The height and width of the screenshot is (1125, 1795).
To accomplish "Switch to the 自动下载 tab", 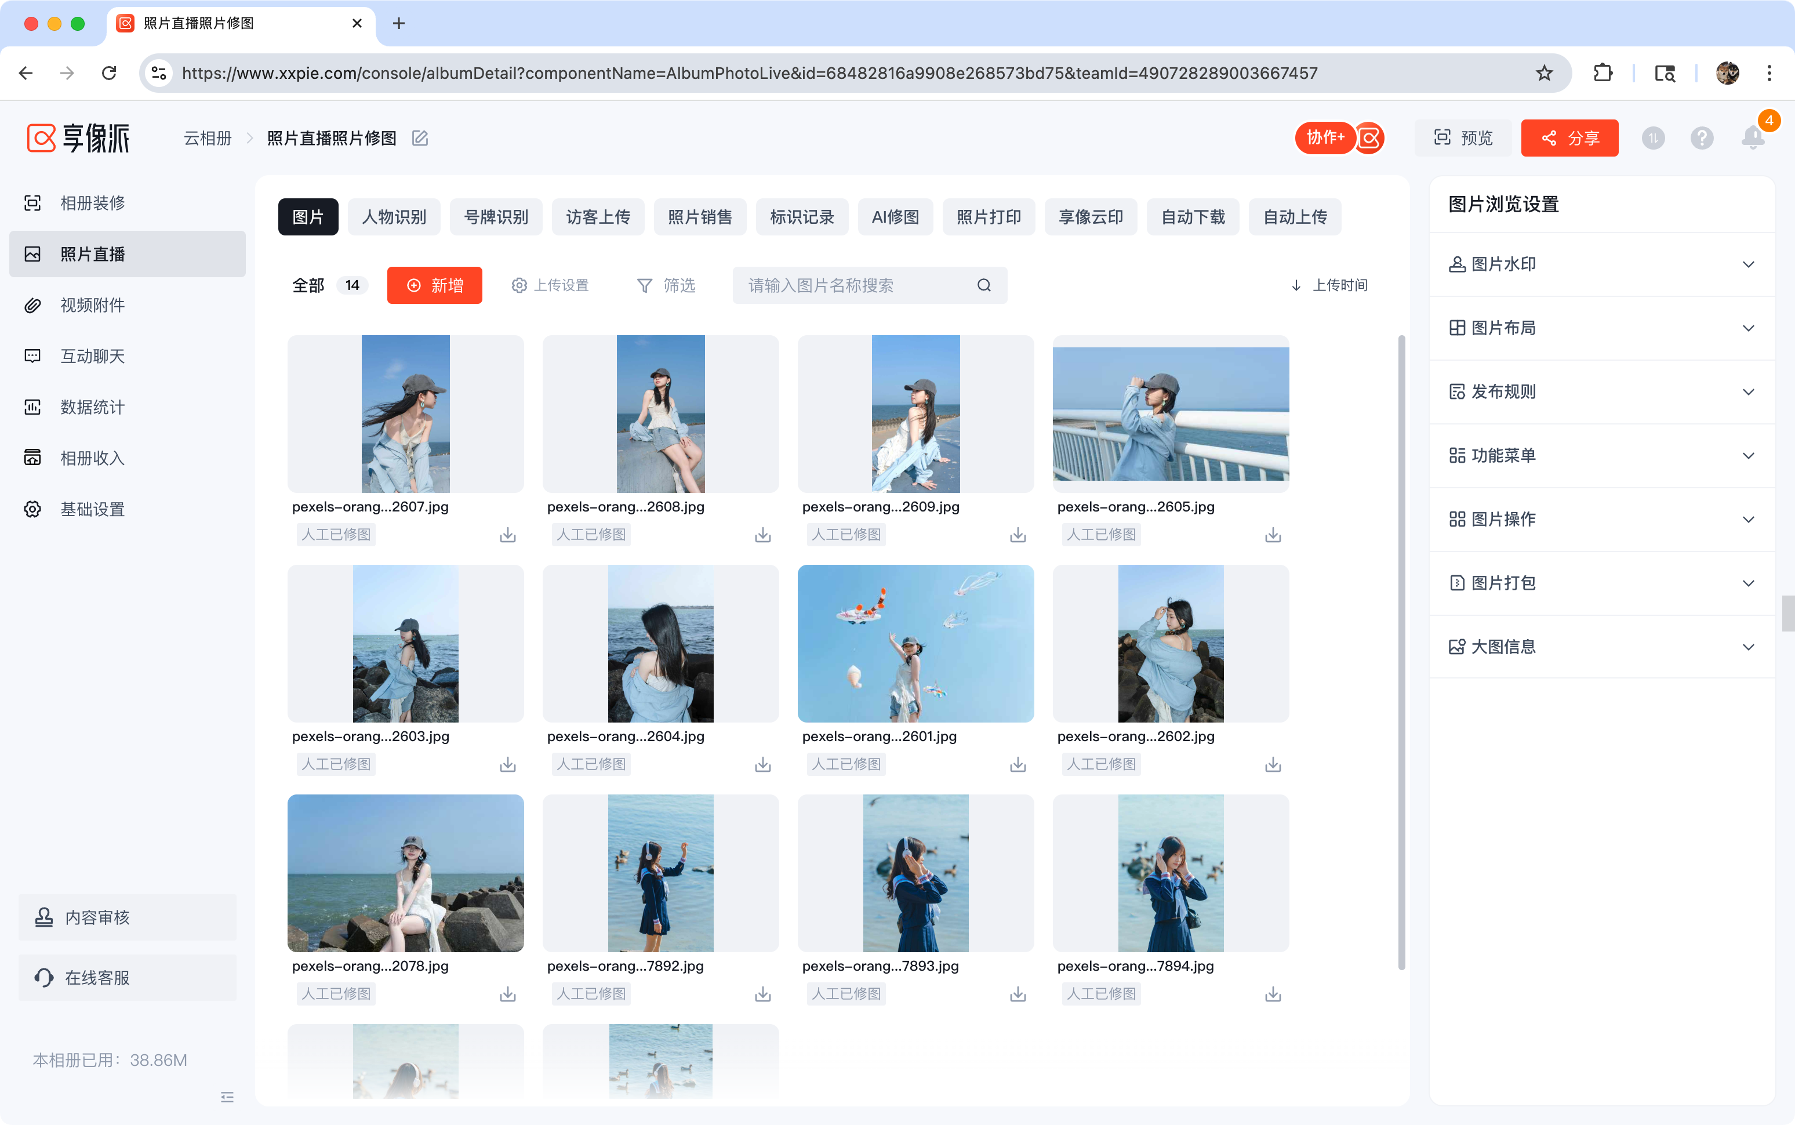I will pyautogui.click(x=1193, y=217).
